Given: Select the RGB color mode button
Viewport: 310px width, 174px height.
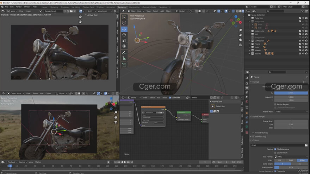Looking at the screenshot, I should click(x=291, y=160).
